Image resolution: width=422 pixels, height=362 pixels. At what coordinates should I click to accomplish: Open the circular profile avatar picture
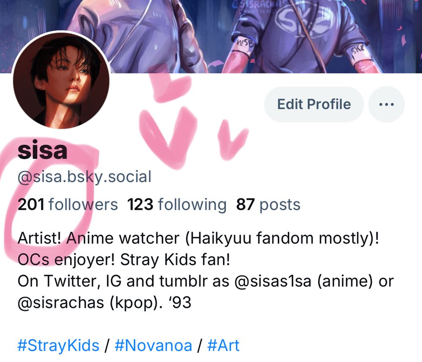61,80
